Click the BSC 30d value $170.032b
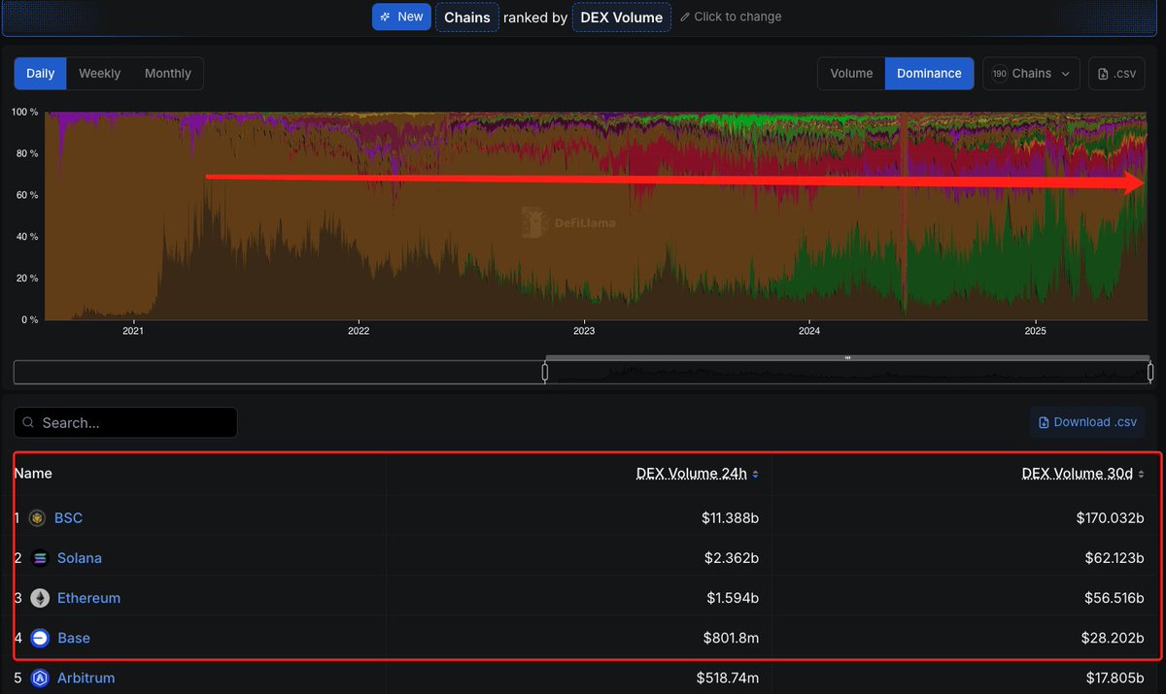 (1109, 518)
